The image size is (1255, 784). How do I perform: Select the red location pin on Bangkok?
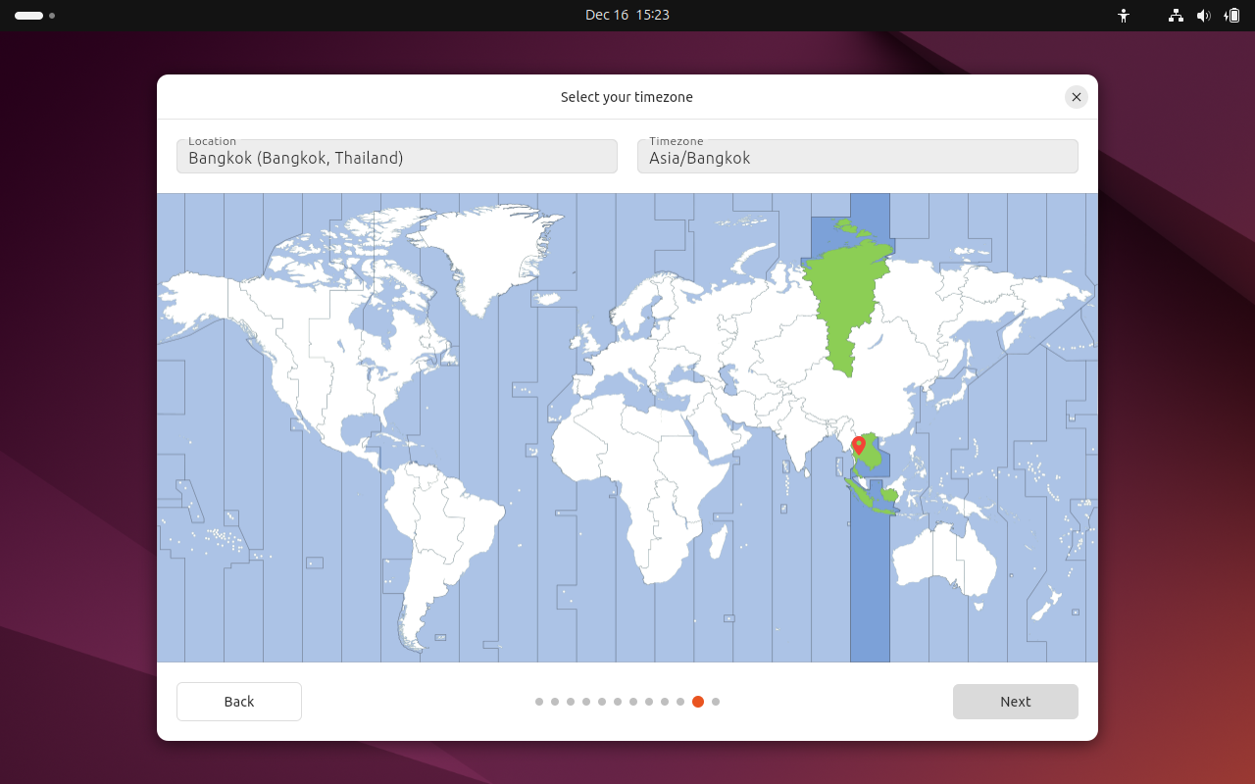coord(859,444)
